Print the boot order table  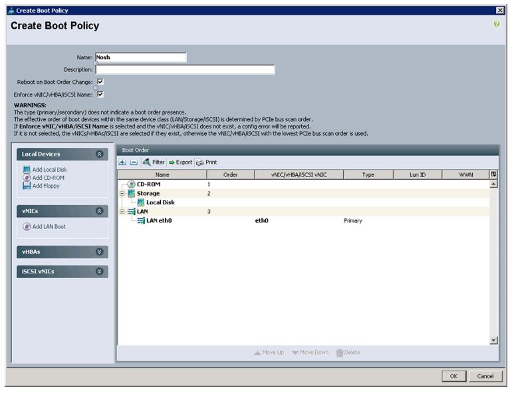click(x=207, y=162)
